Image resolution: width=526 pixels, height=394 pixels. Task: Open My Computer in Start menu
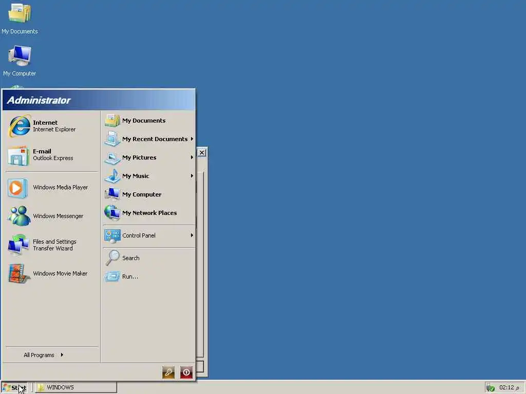pos(149,194)
